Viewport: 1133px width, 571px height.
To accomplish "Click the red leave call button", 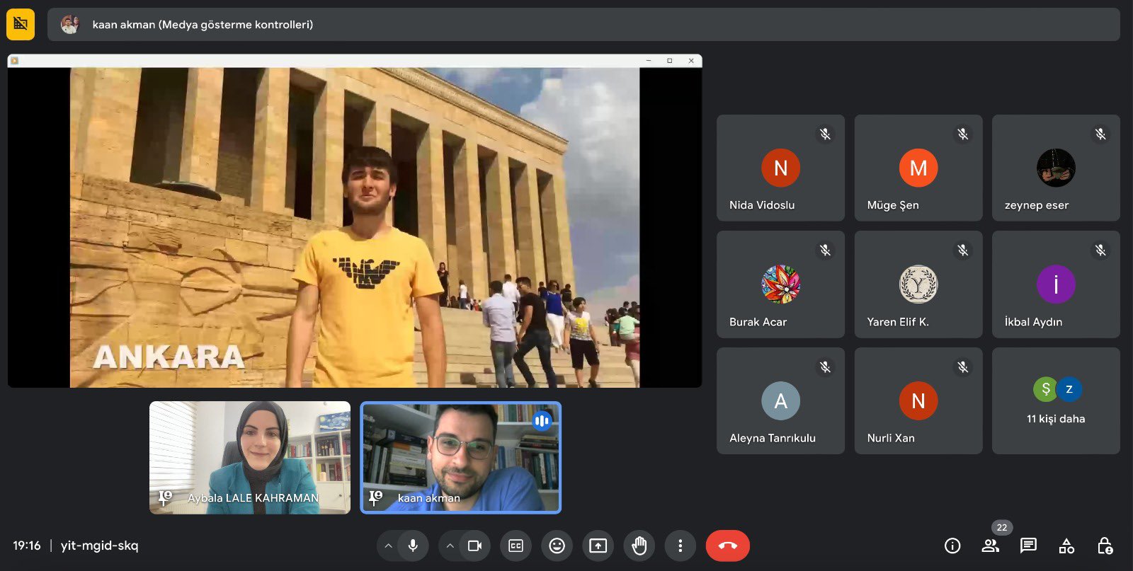I will [727, 546].
